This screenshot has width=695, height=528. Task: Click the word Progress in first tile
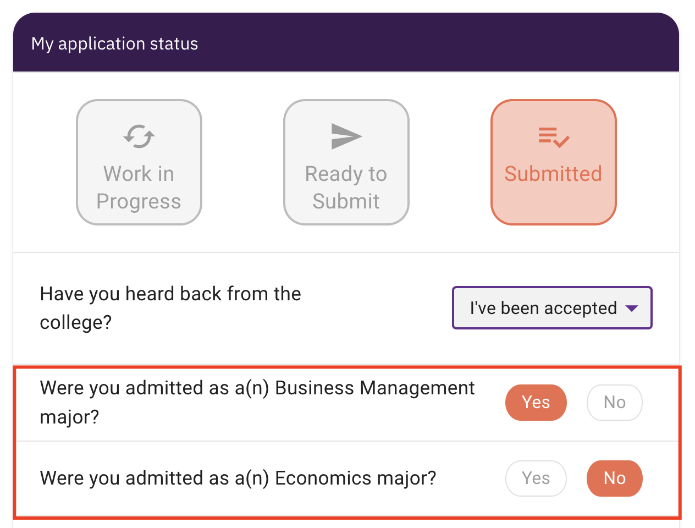pos(139,202)
